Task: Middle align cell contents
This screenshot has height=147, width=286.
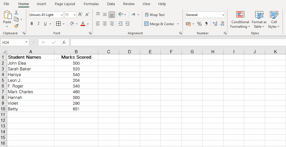Action: click(x=105, y=14)
